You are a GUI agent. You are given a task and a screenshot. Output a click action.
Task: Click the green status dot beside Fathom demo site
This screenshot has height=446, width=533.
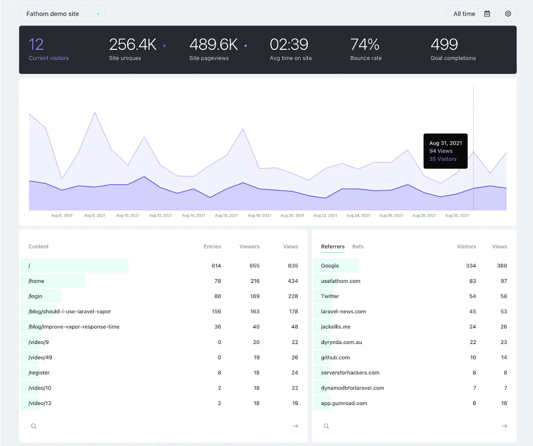click(x=99, y=13)
